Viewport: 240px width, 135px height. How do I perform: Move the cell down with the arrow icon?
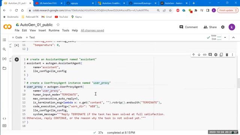click(199, 55)
